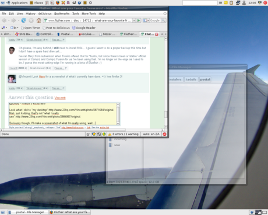Viewport: 268px width, 215px height.
Task: Click the red Adblock icon in status bar
Action: tap(164, 134)
